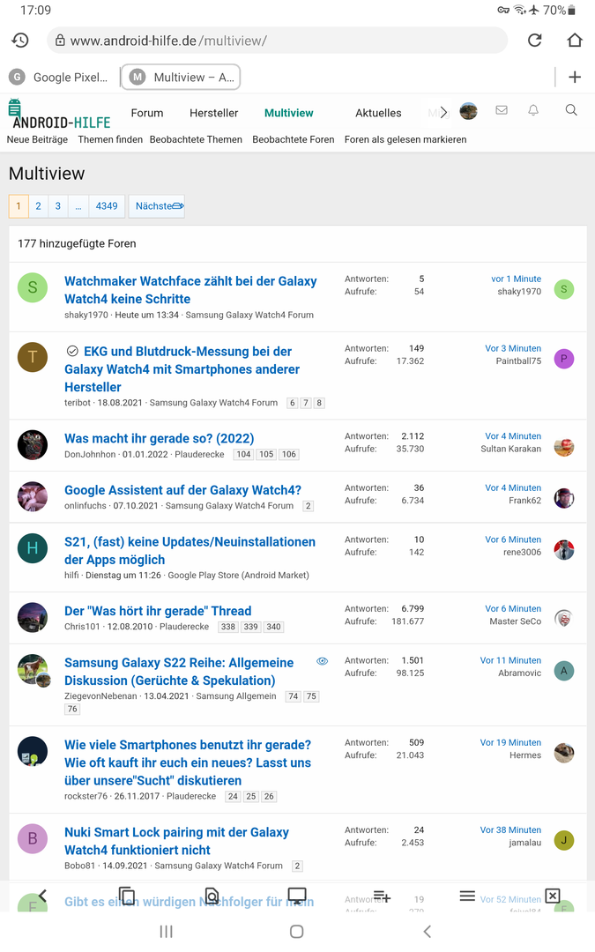Close bottom toolbar with X box icon
595x952 pixels.
[x=553, y=896]
